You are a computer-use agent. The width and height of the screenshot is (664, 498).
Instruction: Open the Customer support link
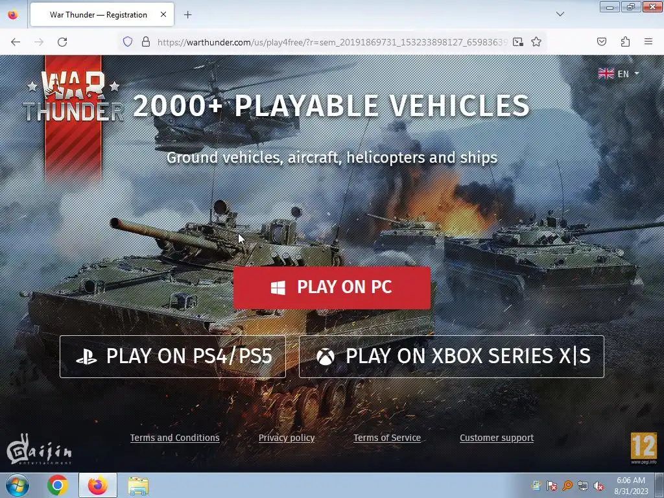[x=497, y=438]
